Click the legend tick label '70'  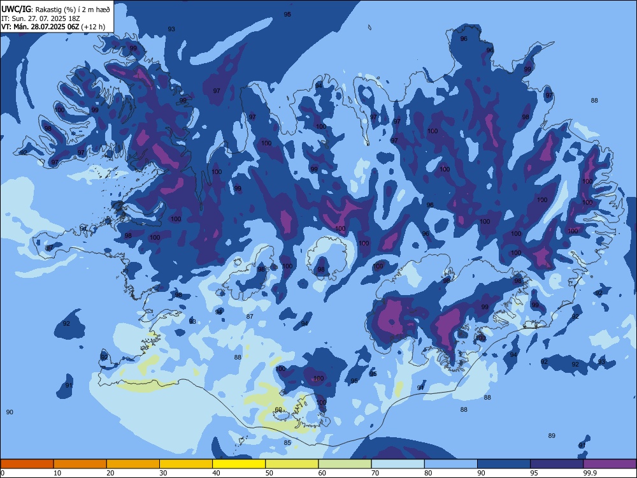pyautogui.click(x=375, y=473)
